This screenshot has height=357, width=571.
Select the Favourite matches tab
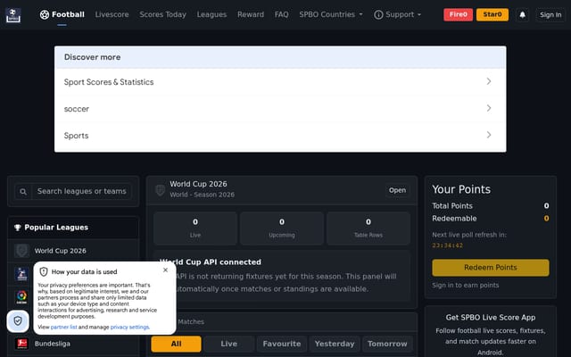click(282, 344)
